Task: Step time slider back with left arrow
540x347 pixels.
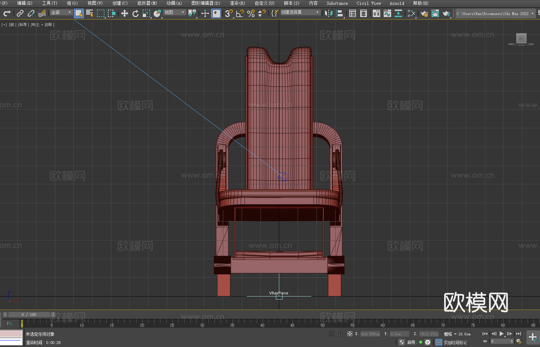Action: click(5, 315)
